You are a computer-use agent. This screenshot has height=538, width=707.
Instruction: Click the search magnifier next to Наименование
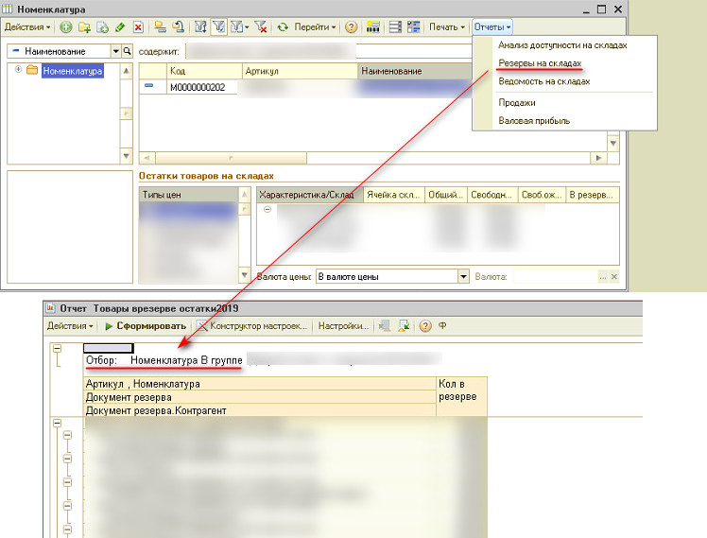pos(129,51)
